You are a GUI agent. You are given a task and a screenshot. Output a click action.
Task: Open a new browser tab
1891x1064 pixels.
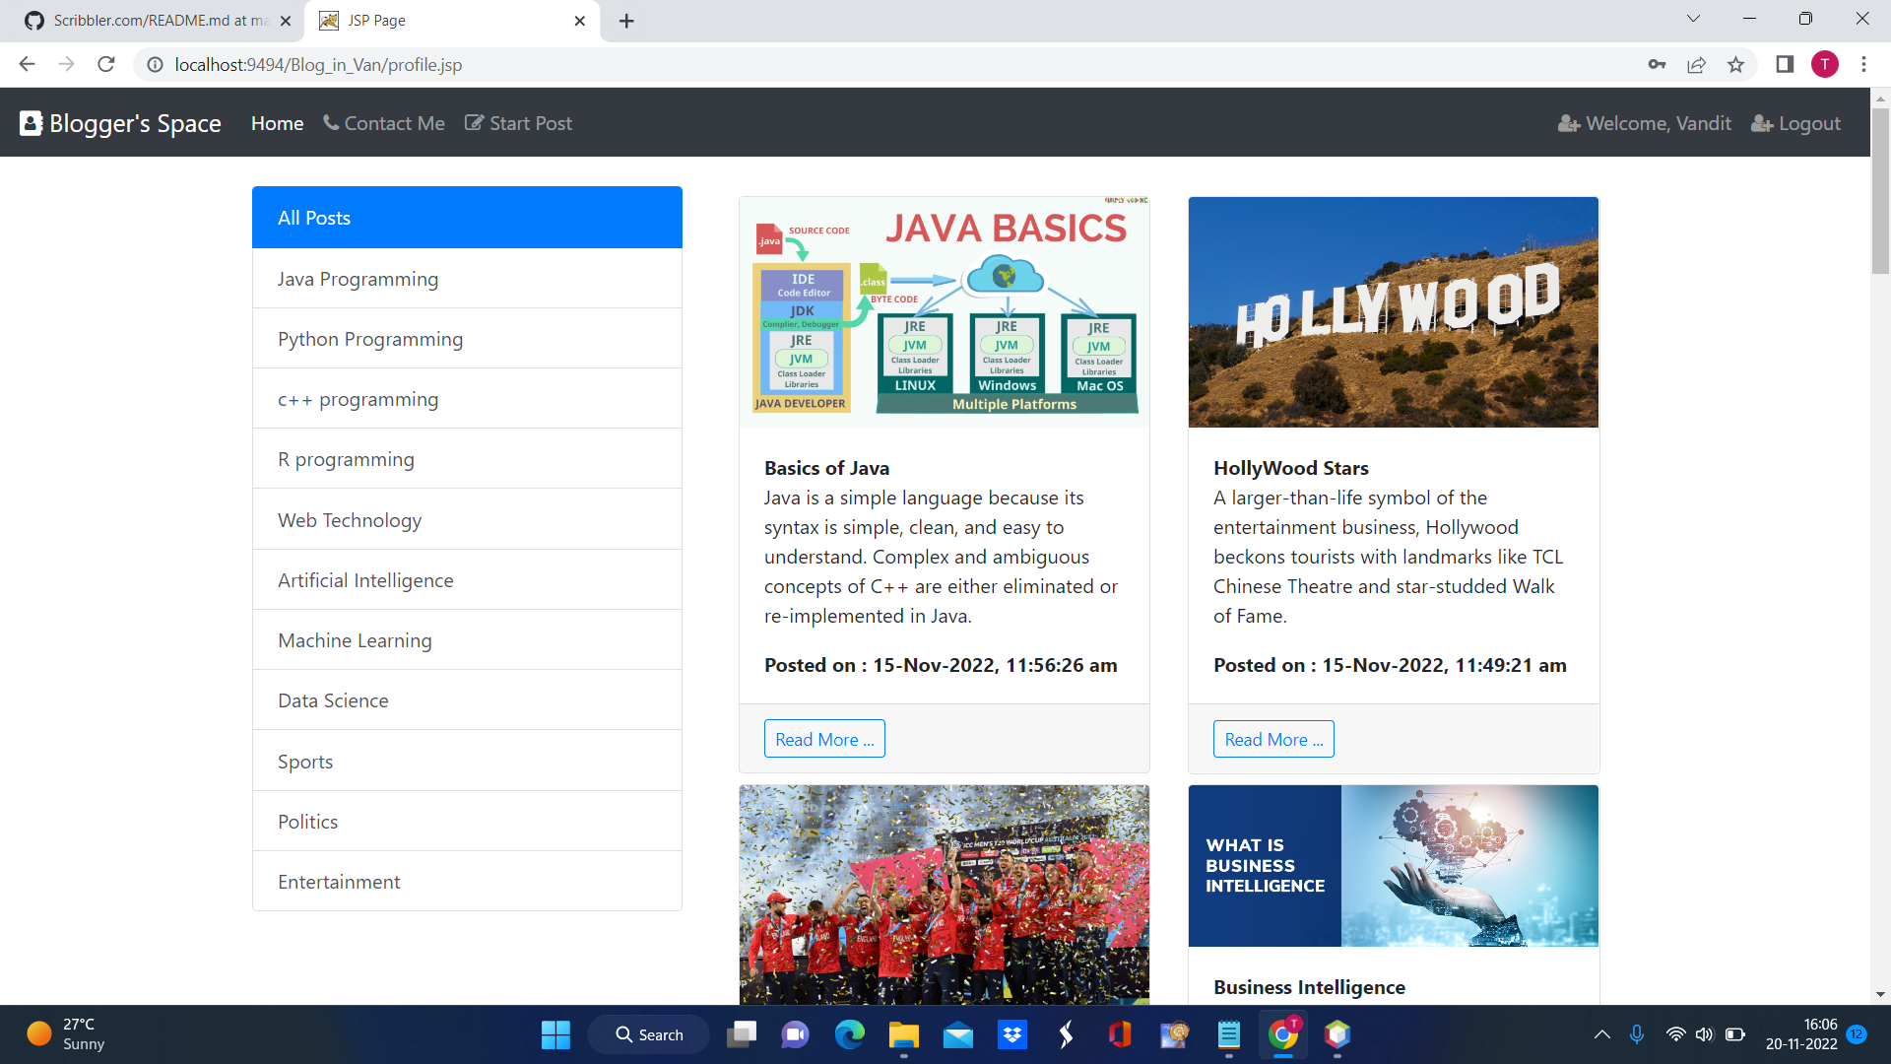click(626, 21)
